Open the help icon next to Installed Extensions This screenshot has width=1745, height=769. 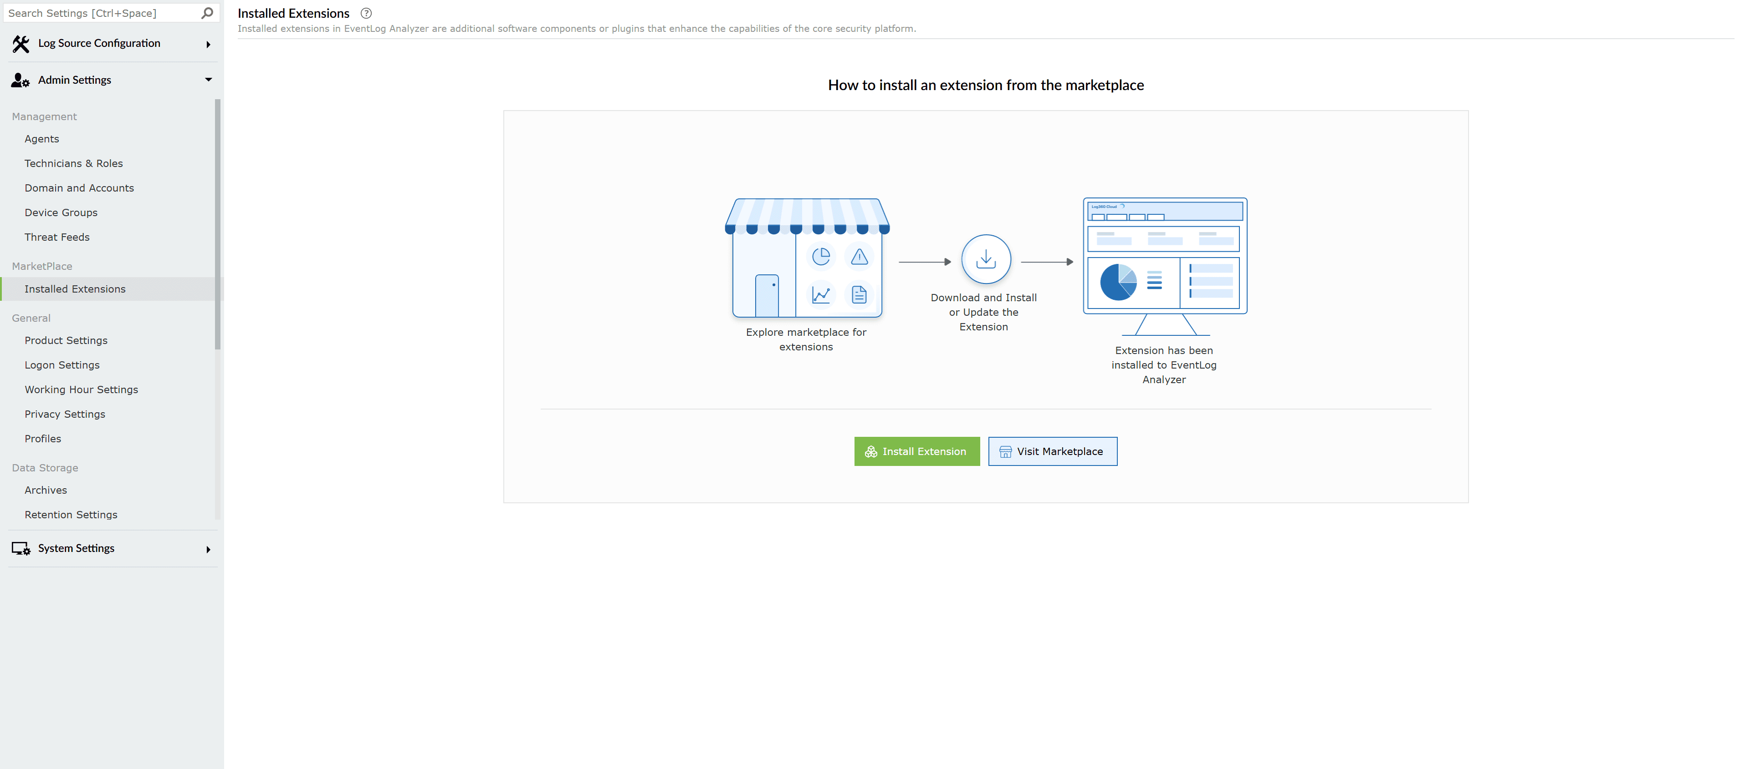365,13
